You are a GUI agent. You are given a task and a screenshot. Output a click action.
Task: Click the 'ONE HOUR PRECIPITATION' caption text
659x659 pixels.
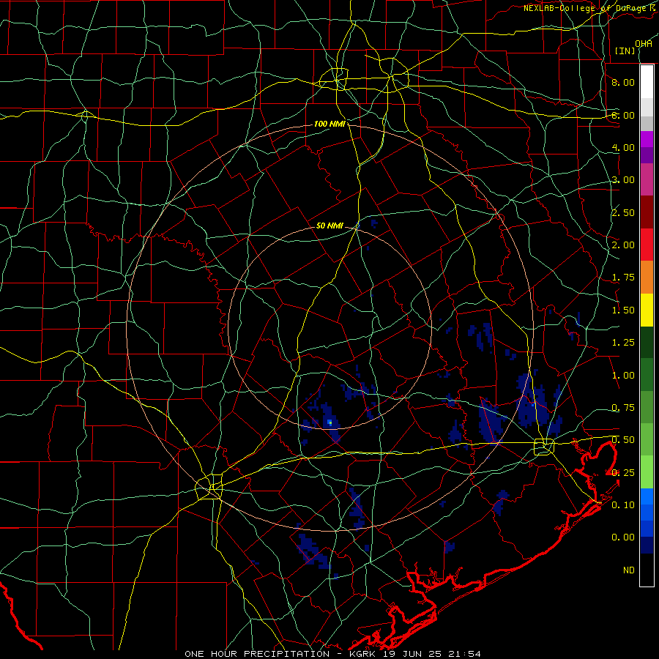point(257,654)
